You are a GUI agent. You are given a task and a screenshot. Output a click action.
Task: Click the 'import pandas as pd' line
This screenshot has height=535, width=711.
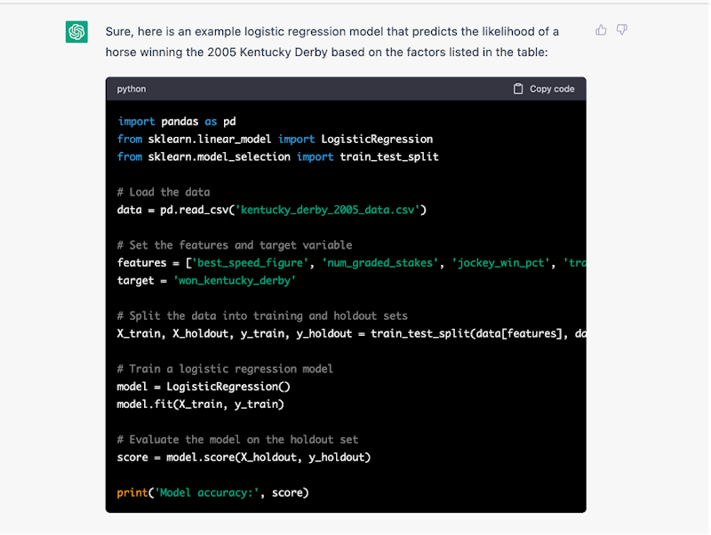(x=176, y=122)
